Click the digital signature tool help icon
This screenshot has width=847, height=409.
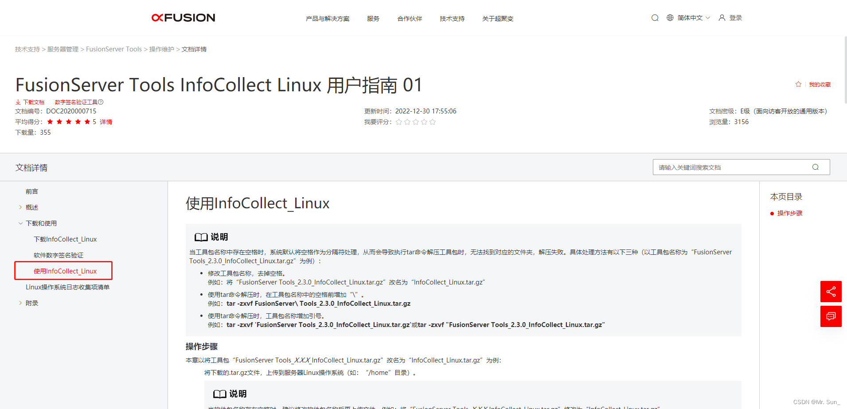(x=101, y=102)
